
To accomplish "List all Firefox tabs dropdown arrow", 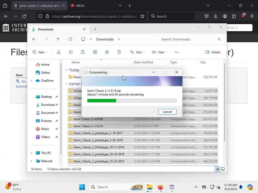I will pos(208,6).
